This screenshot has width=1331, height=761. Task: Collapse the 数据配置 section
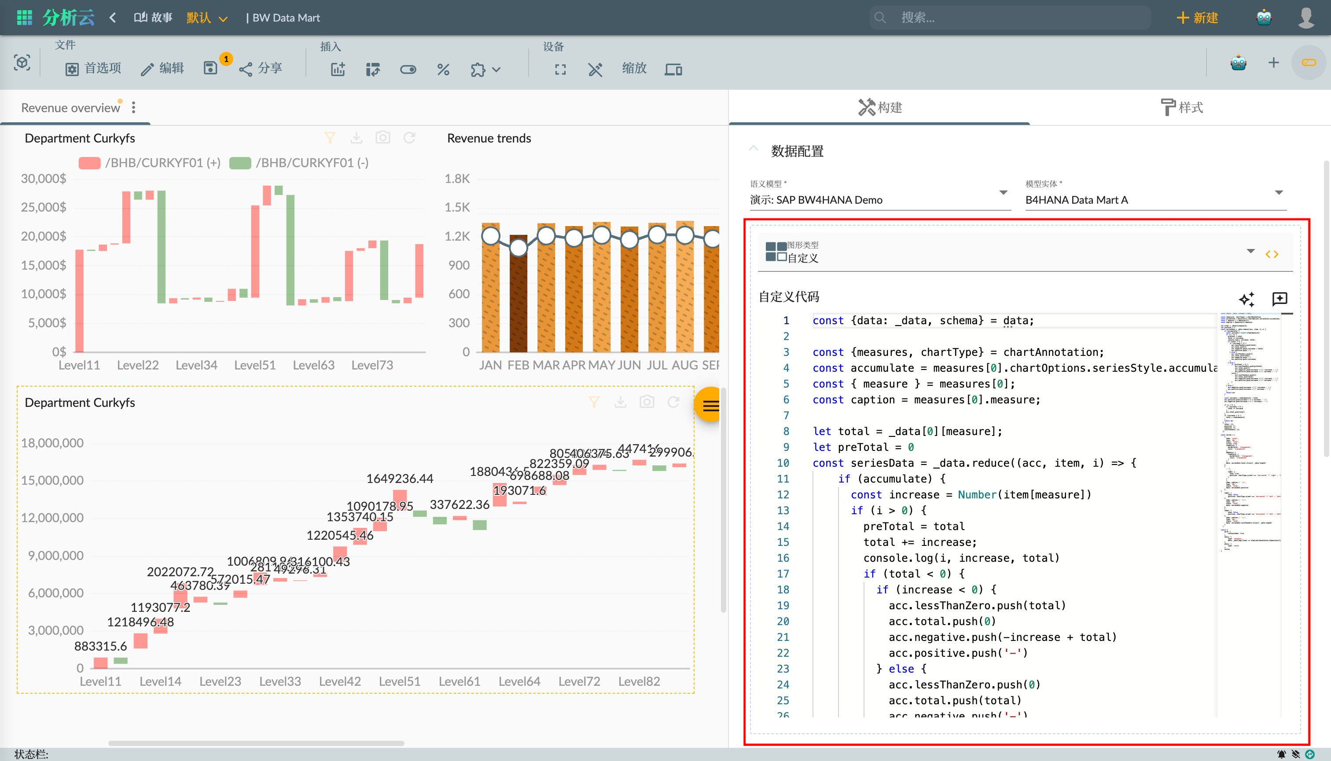point(753,150)
